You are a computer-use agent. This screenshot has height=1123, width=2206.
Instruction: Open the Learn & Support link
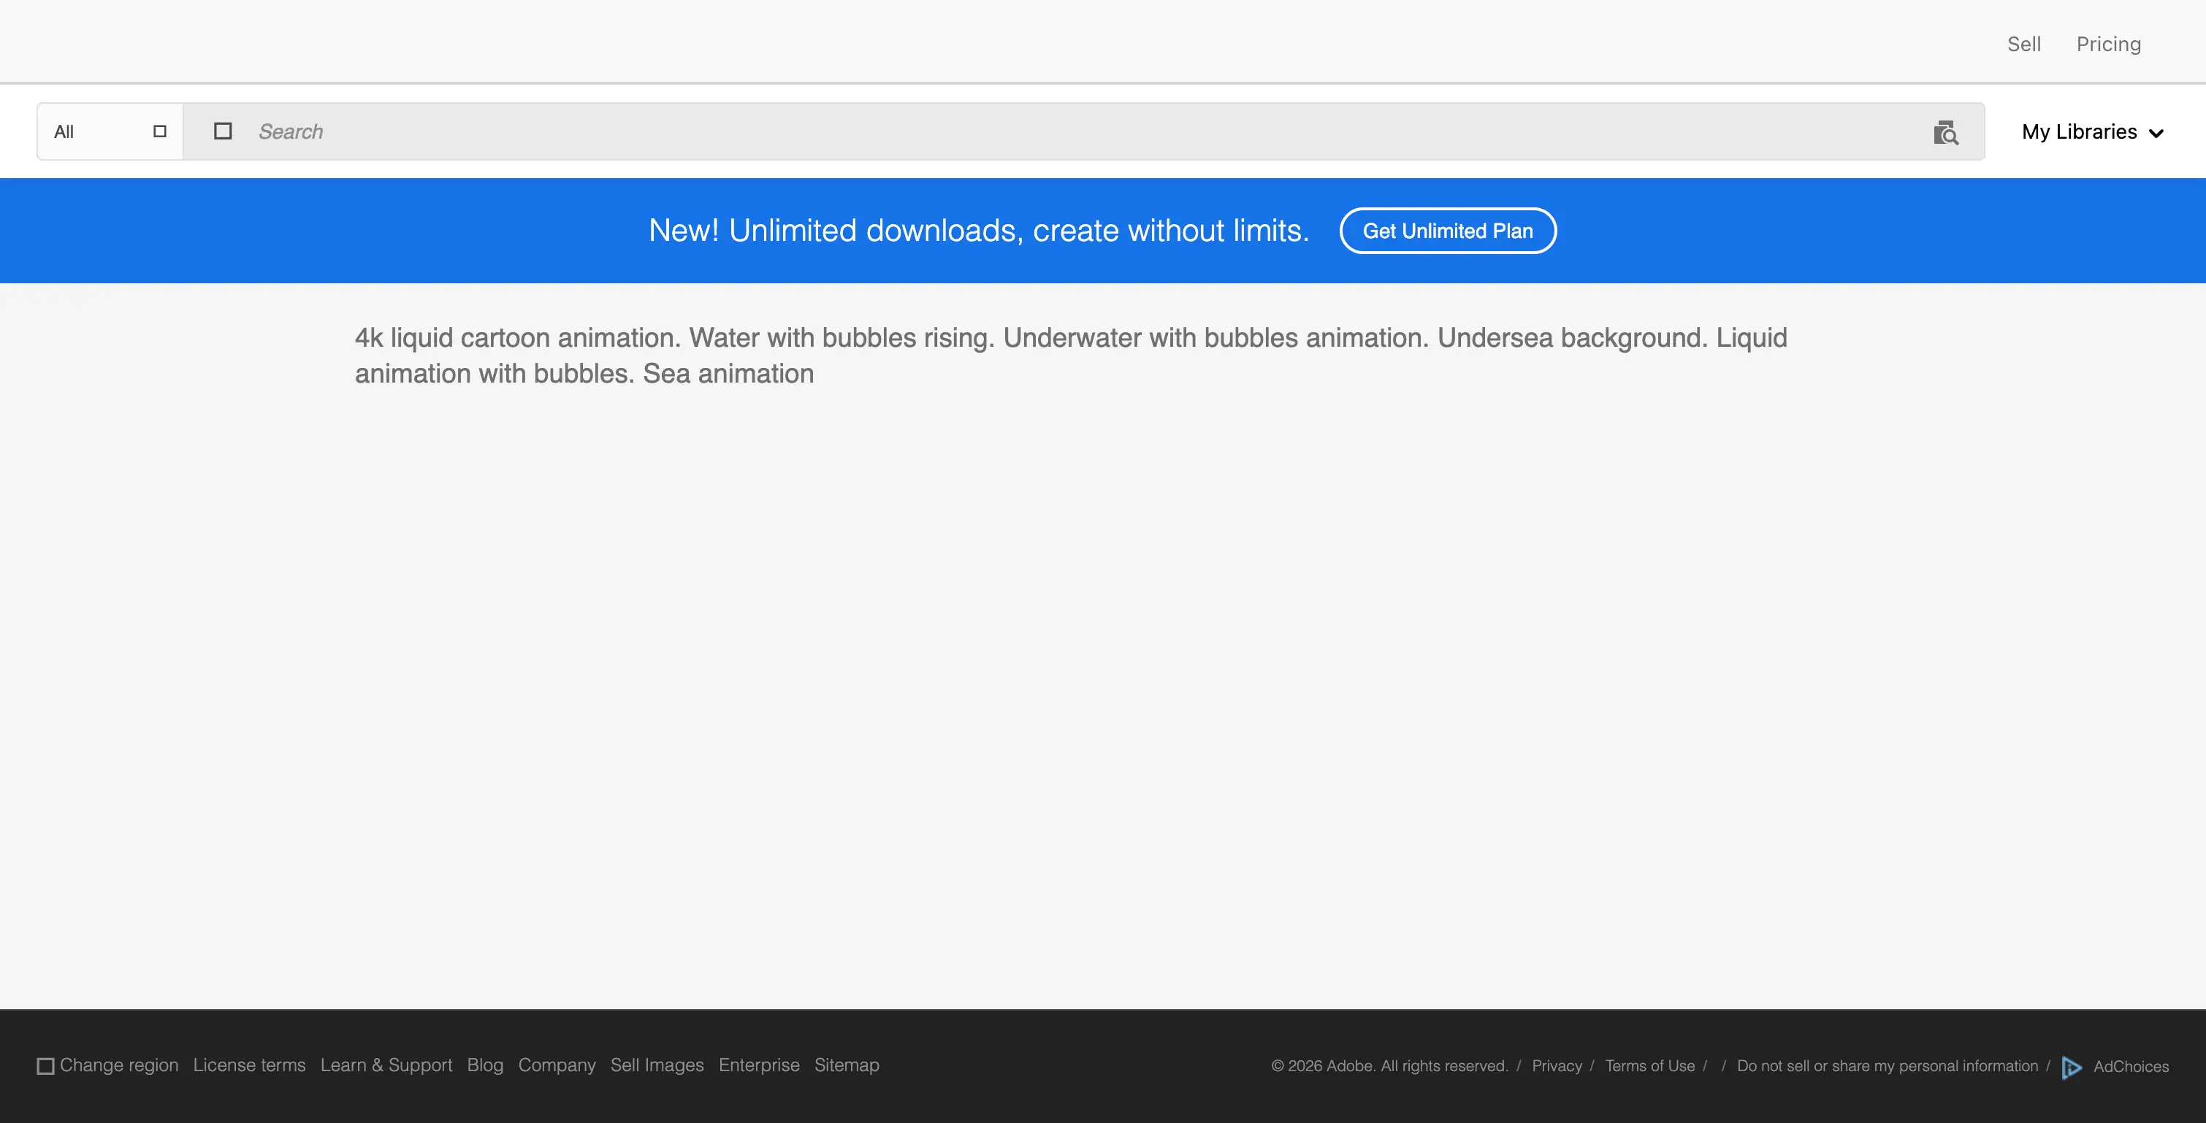[386, 1065]
